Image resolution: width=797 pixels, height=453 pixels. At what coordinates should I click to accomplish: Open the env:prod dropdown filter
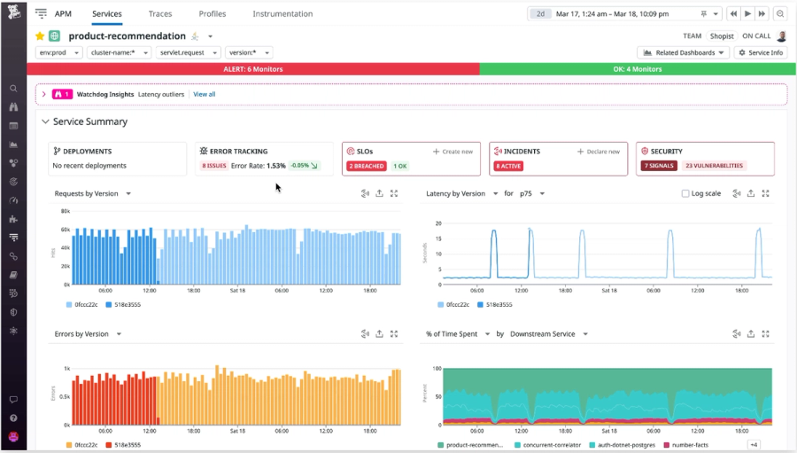pos(59,52)
